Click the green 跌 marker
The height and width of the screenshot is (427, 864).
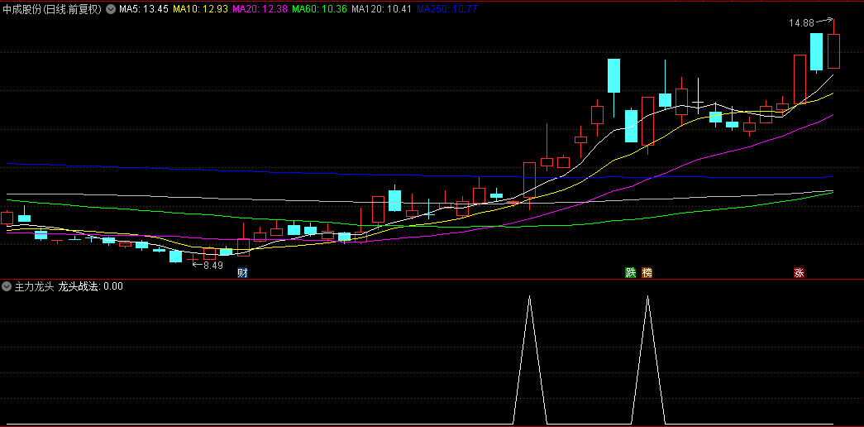click(630, 272)
